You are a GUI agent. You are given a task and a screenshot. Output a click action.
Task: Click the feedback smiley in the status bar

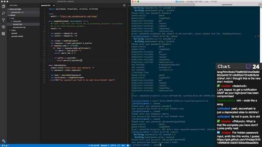point(128,145)
